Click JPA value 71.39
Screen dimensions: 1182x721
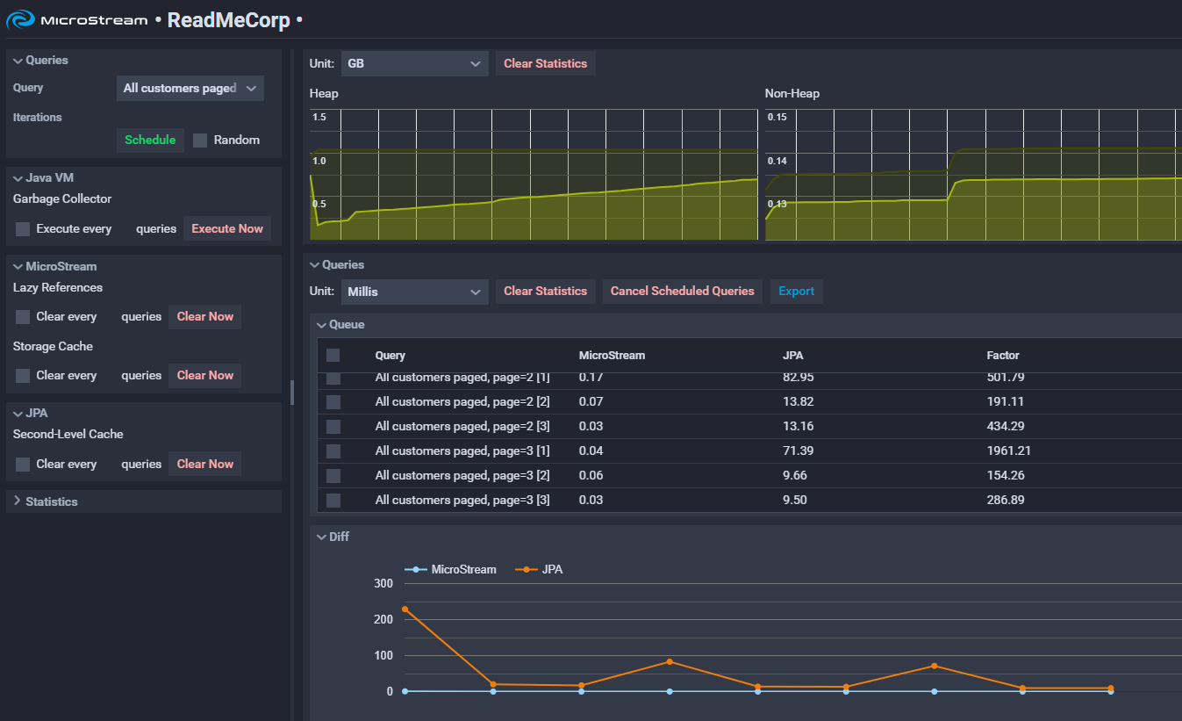tap(798, 451)
